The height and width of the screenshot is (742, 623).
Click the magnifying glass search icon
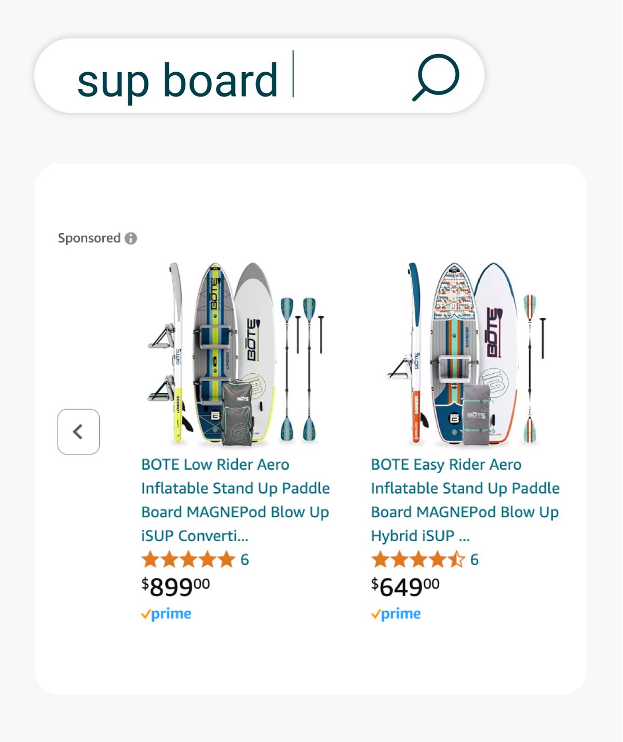coord(436,77)
